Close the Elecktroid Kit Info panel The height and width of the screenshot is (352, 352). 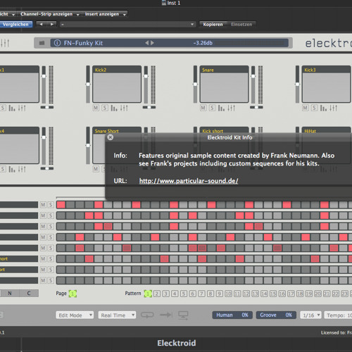[x=111, y=137]
